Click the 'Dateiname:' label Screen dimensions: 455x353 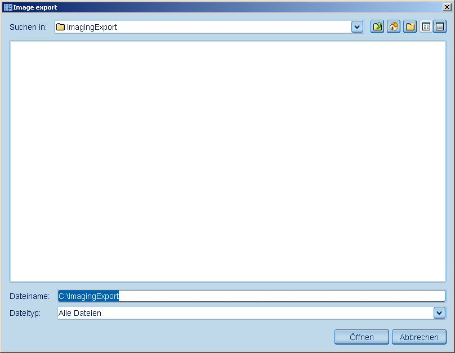click(x=29, y=296)
